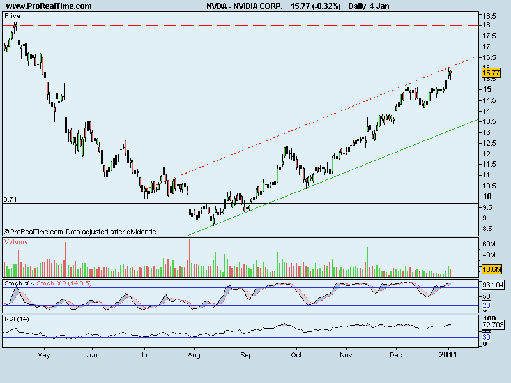This screenshot has height=383, width=511.
Task: Select the RSI (14) indicator label
Action: (17, 319)
